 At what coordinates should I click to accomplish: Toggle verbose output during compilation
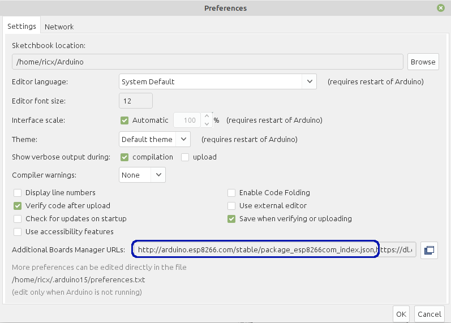tap(124, 157)
